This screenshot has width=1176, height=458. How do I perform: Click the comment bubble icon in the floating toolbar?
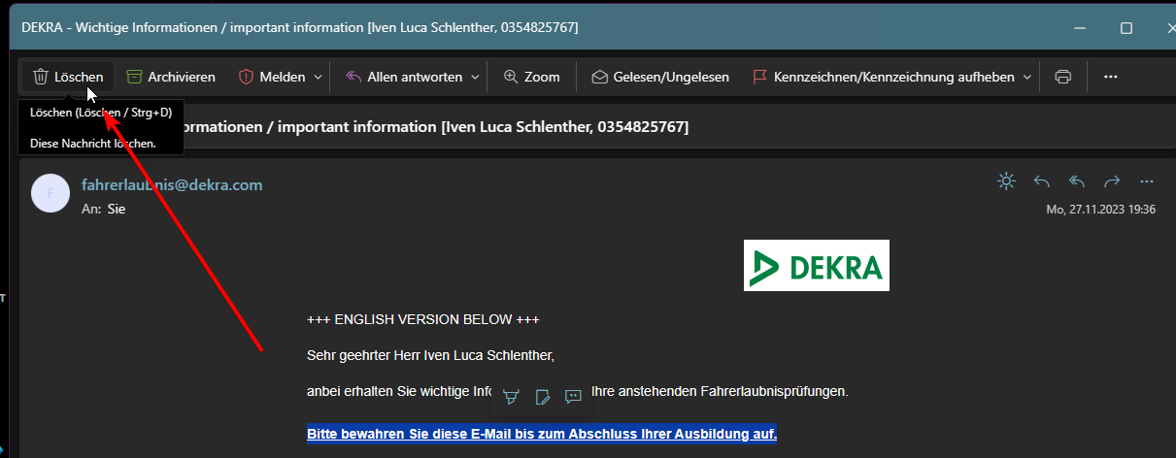573,396
